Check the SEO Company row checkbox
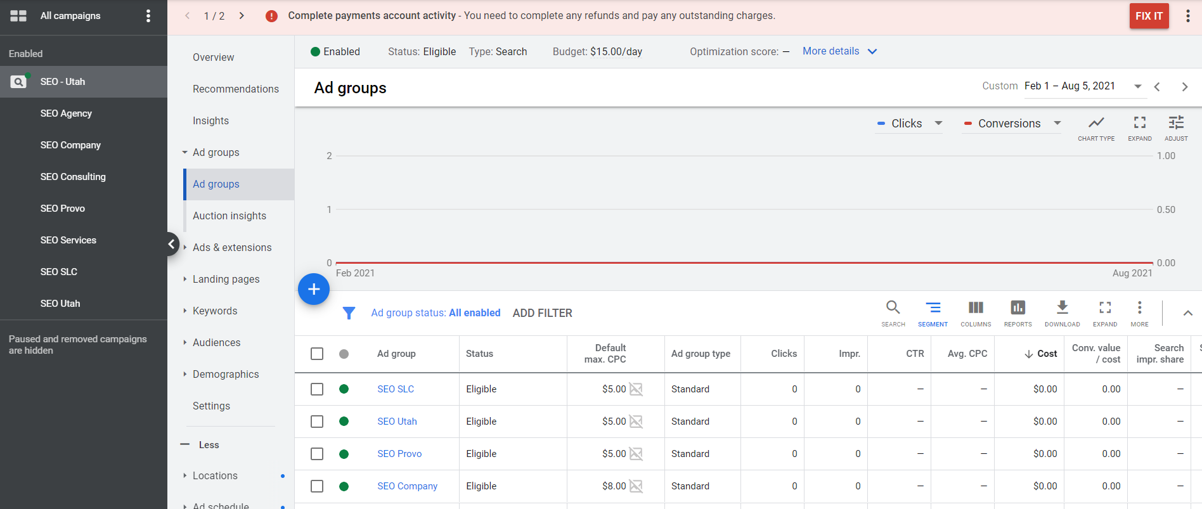 (x=317, y=486)
